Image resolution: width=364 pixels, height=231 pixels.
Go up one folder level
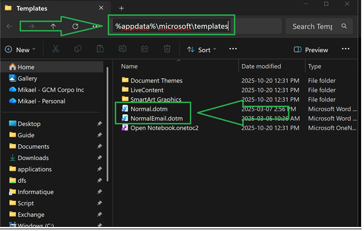coord(53,26)
